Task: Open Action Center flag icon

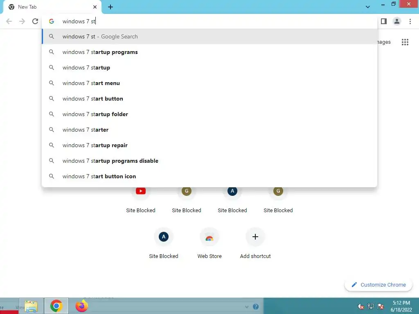Action: point(381,306)
